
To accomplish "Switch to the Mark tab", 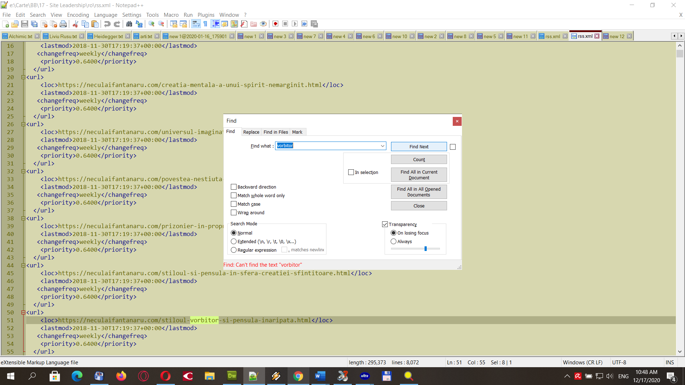I will click(x=297, y=132).
